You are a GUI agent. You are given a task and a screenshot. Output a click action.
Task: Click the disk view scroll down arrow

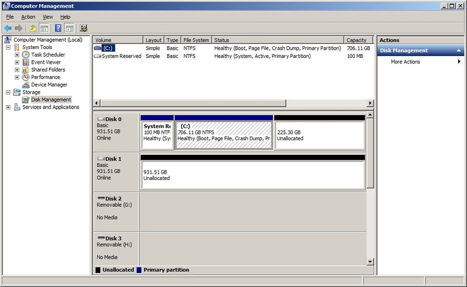pos(370,262)
